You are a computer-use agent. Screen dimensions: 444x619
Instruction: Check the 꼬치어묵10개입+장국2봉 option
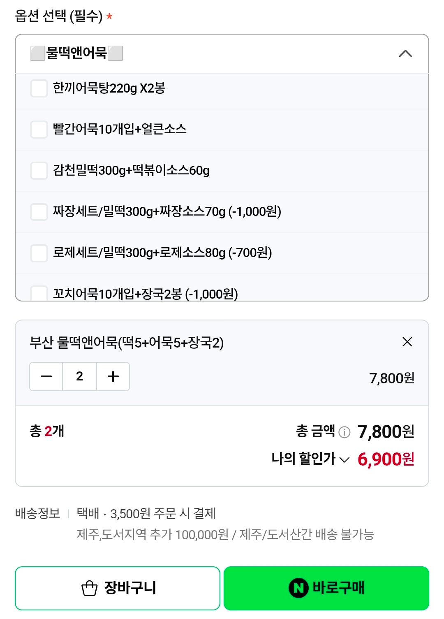39,294
